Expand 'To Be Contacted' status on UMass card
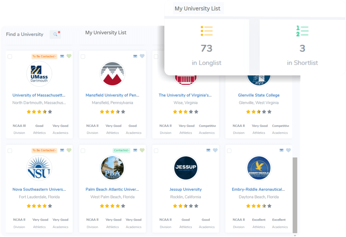 point(44,56)
